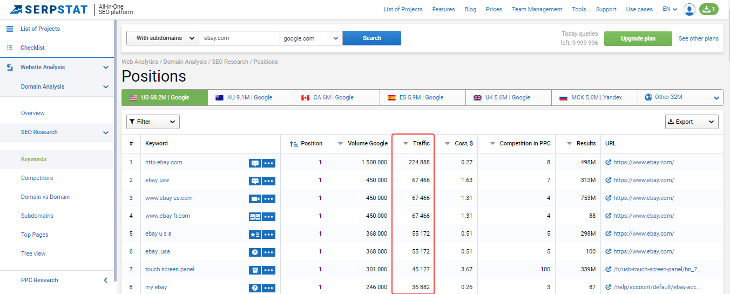The width and height of the screenshot is (730, 294).
Task: Click the Upgrade plan button
Action: (x=638, y=39)
